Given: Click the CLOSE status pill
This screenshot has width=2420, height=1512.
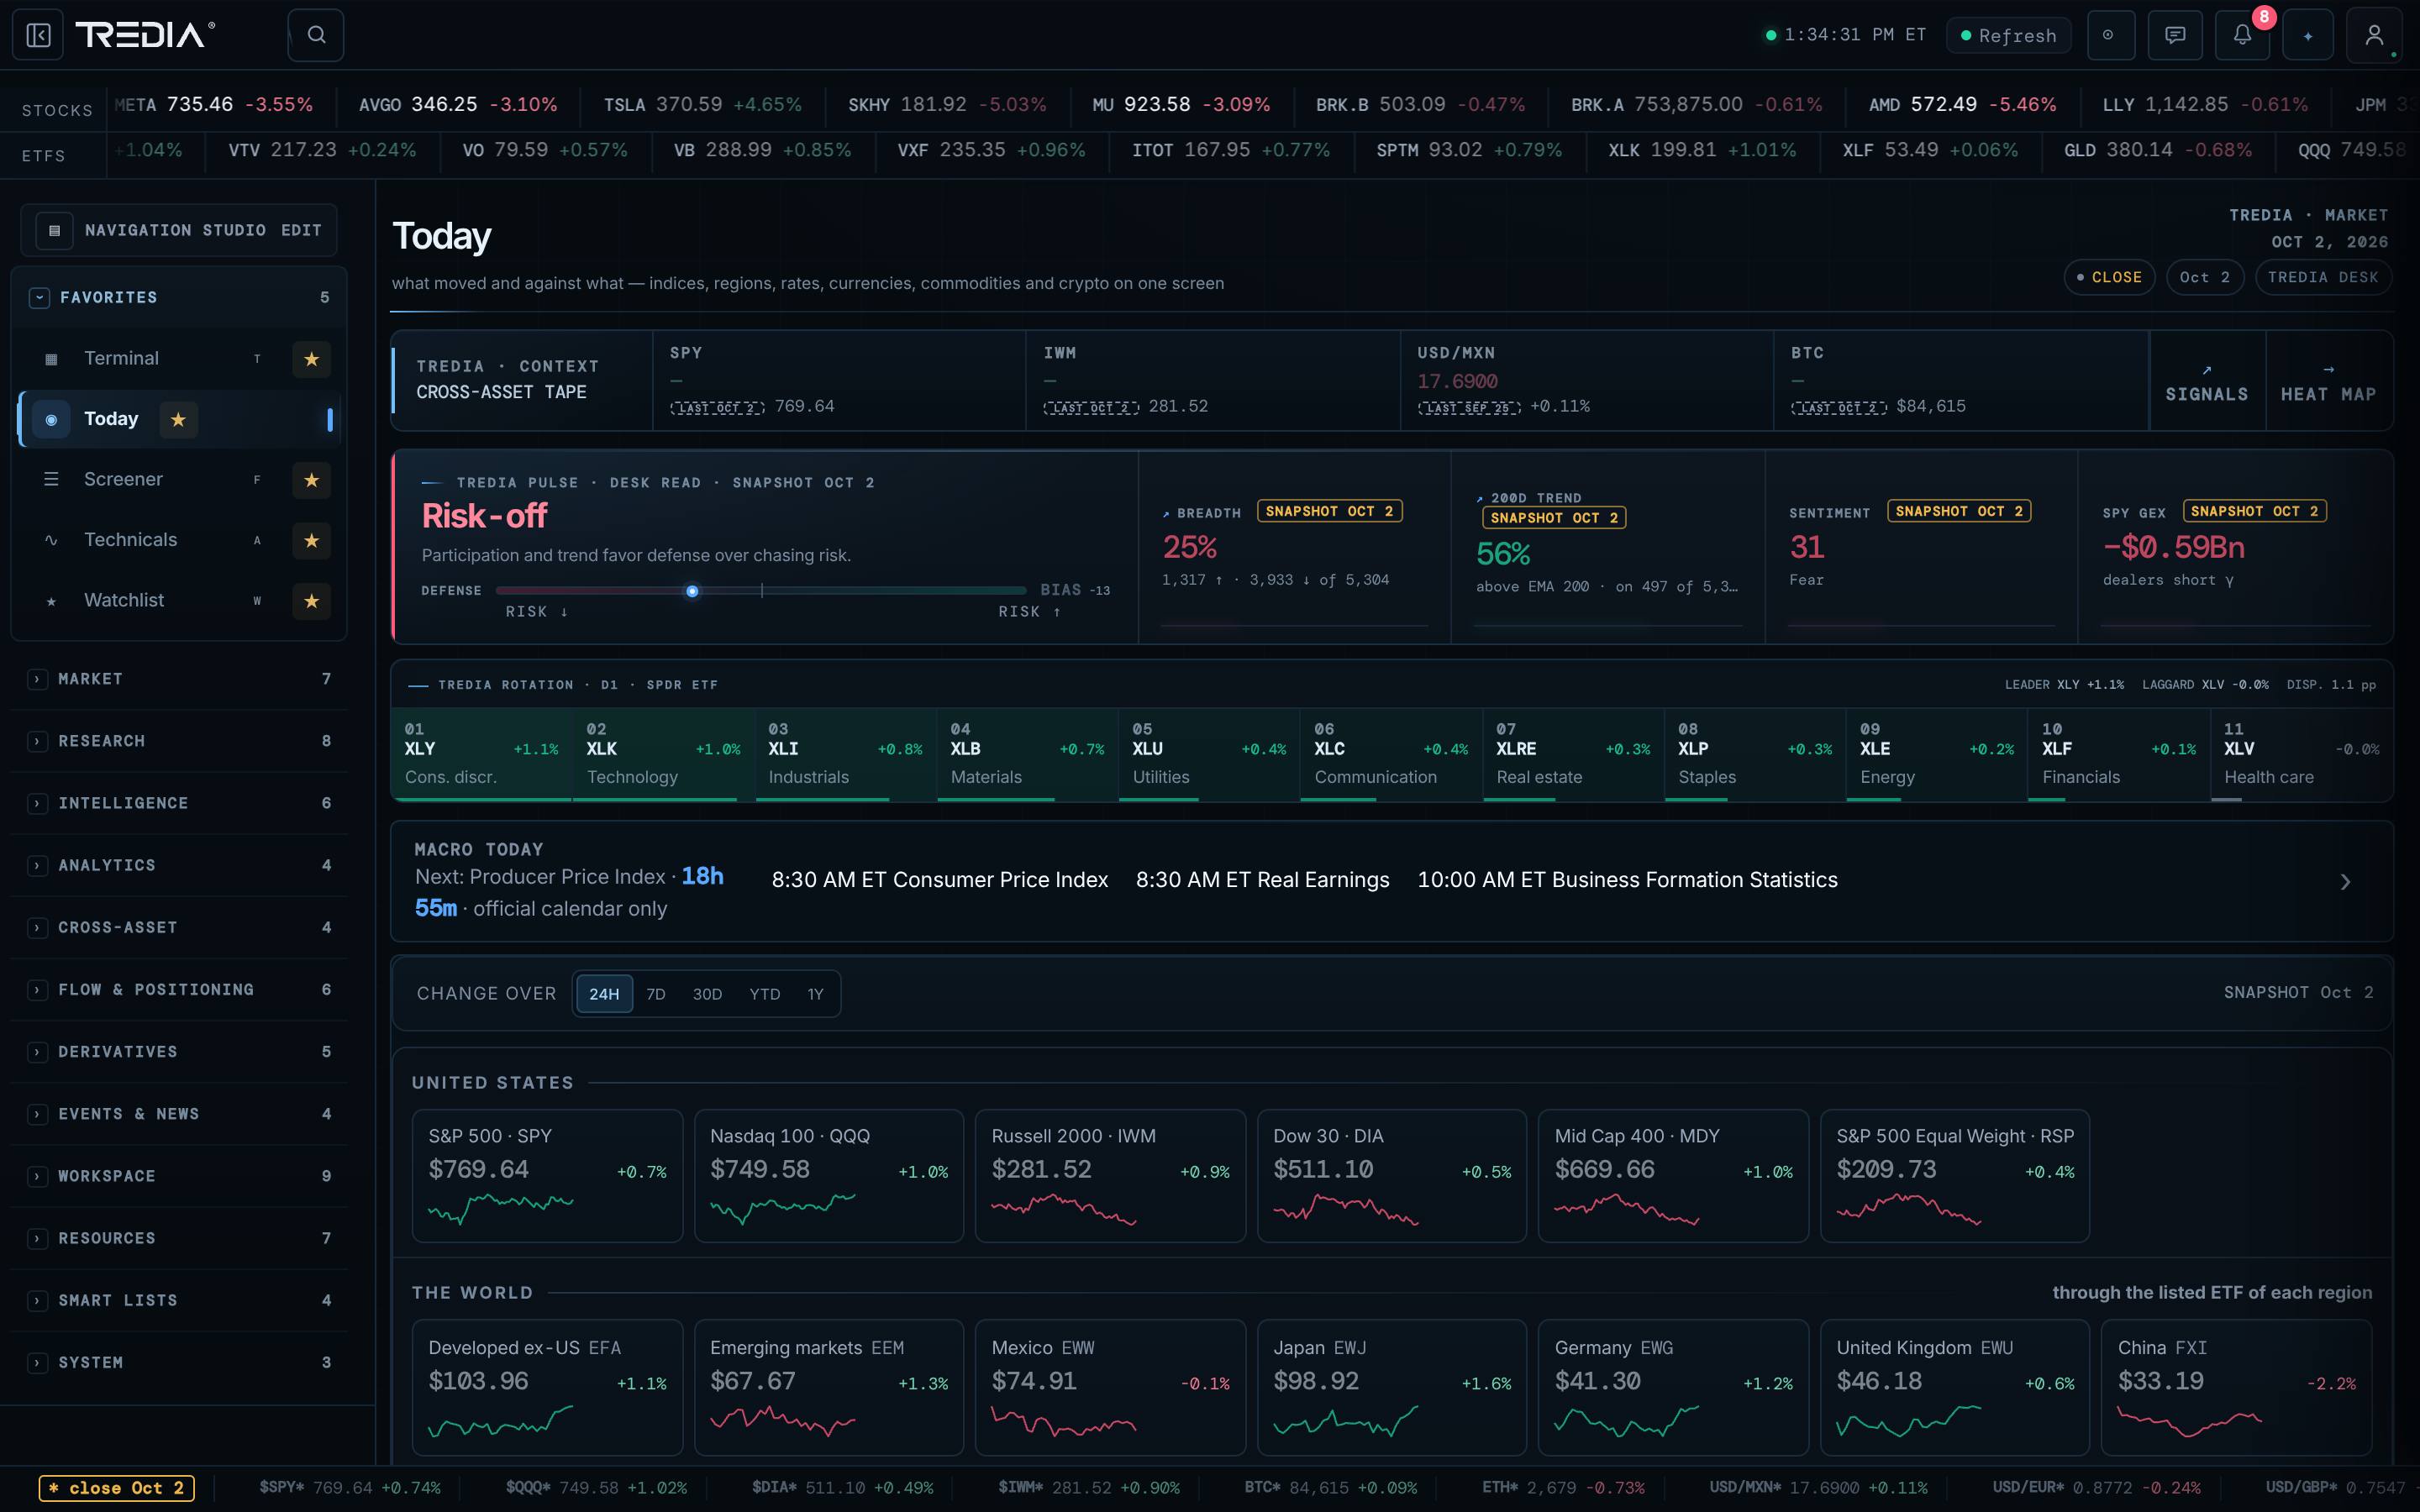Looking at the screenshot, I should (x=2109, y=277).
